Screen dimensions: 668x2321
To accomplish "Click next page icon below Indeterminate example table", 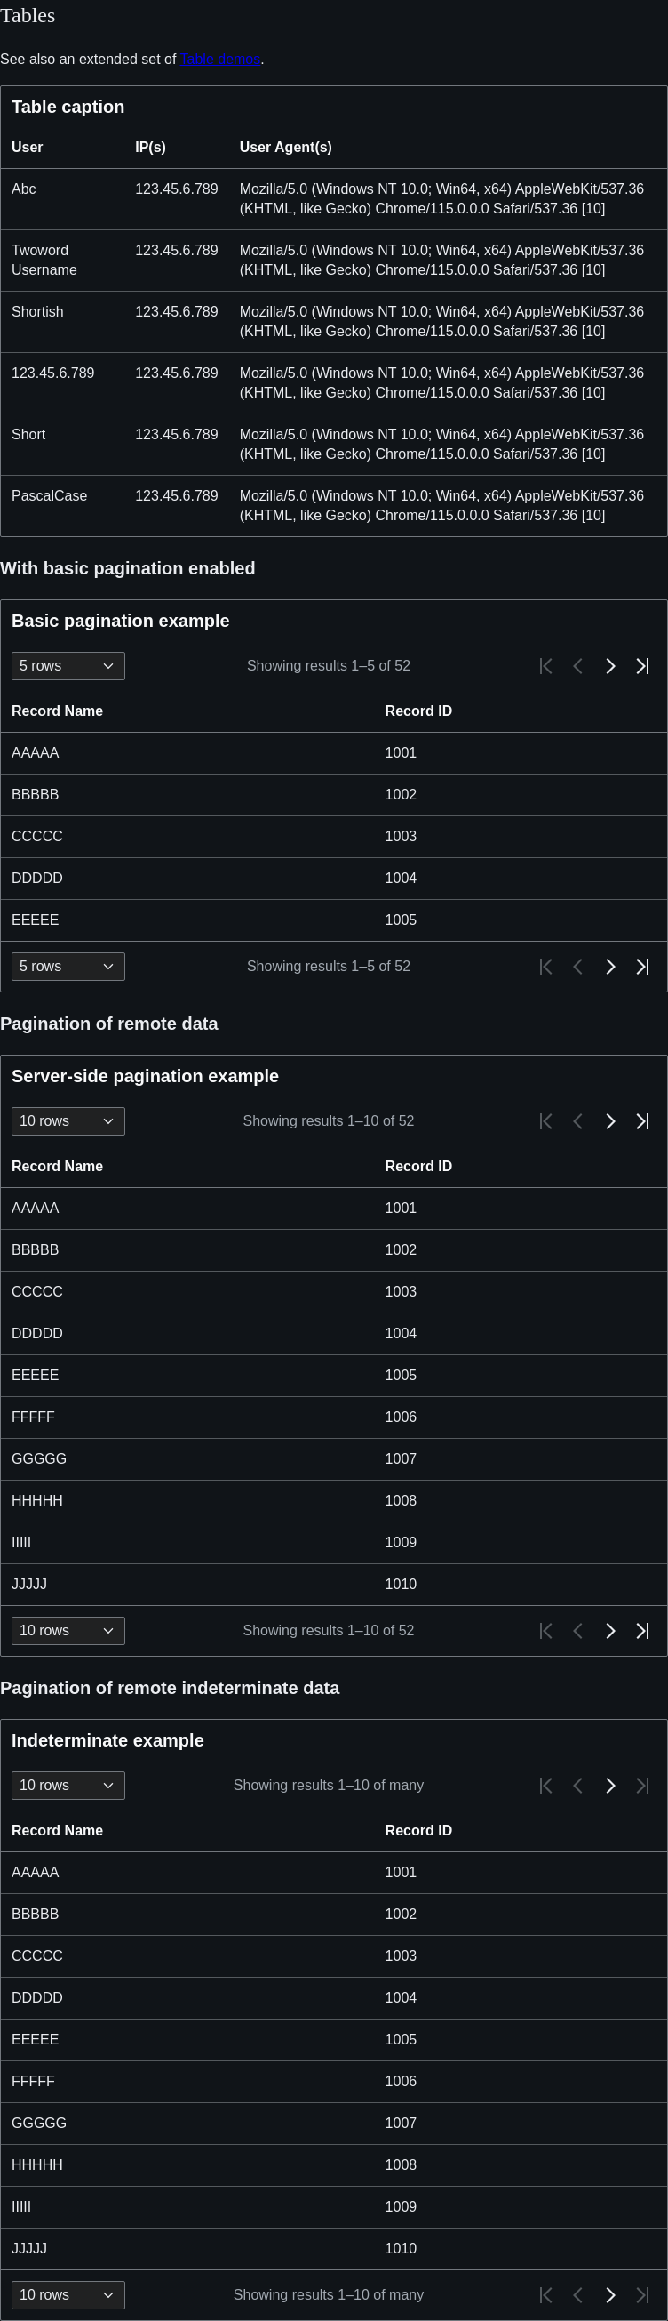I will tap(610, 2295).
